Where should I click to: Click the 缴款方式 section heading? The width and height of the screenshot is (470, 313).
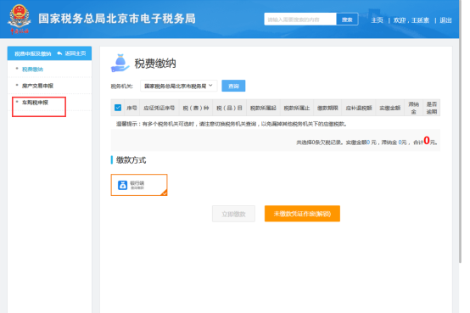click(131, 160)
